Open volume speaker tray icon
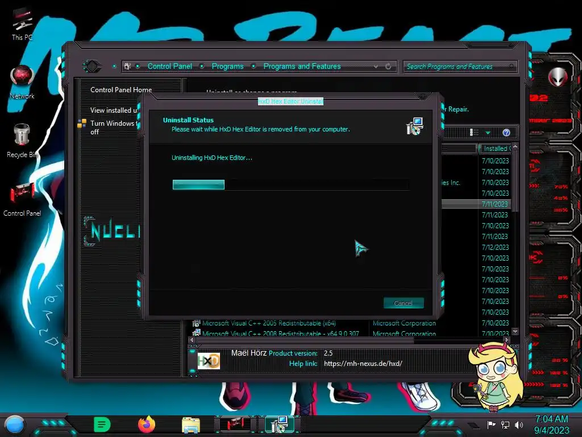This screenshot has height=437, width=582. click(x=519, y=424)
